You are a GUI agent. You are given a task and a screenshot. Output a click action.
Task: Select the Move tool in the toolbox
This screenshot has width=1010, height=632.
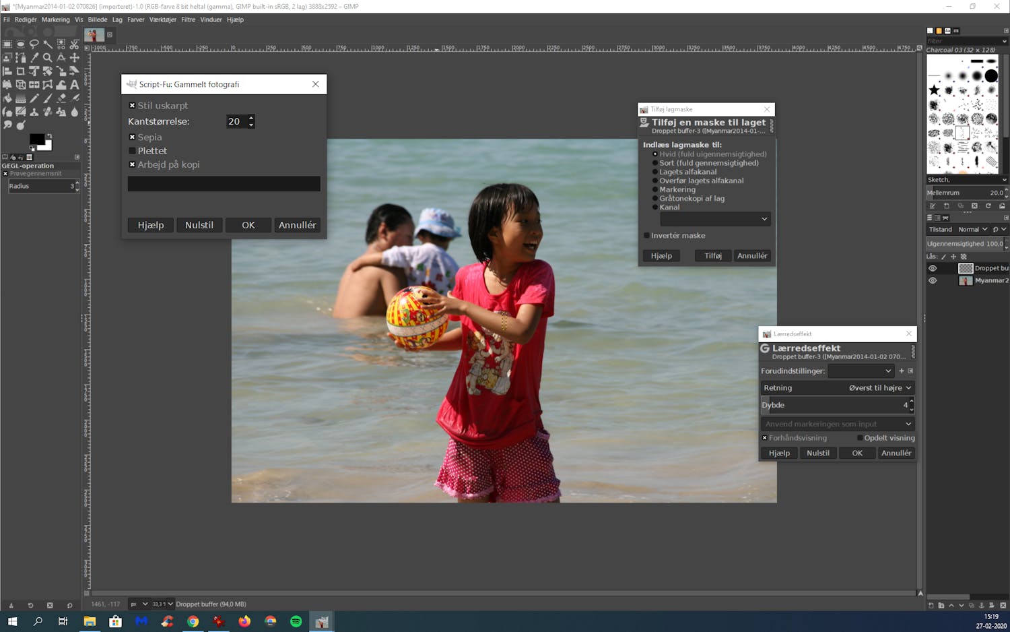click(74, 57)
